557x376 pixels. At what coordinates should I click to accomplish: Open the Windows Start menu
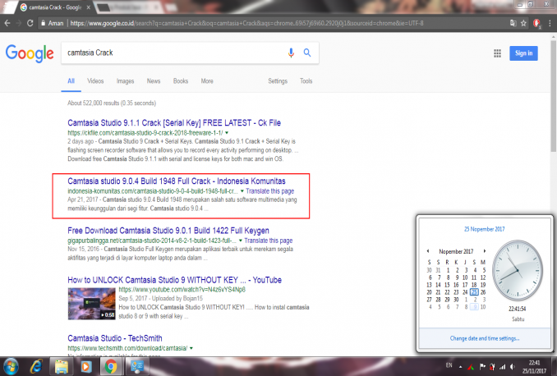click(12, 365)
